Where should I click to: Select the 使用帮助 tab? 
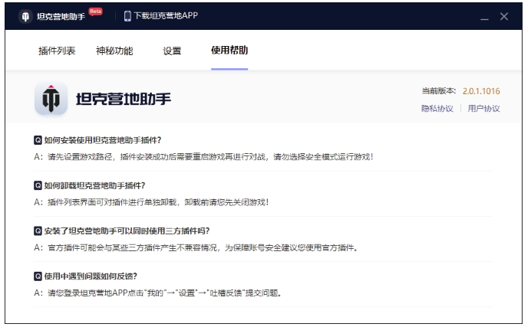[x=229, y=50]
